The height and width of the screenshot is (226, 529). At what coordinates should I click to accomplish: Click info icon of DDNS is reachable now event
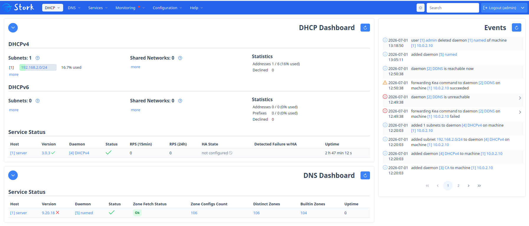[385, 68]
